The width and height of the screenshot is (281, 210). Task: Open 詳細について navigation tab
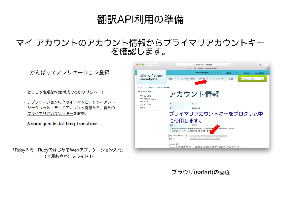click(173, 78)
